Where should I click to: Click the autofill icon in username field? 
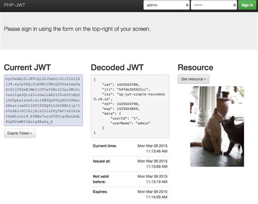187,5
